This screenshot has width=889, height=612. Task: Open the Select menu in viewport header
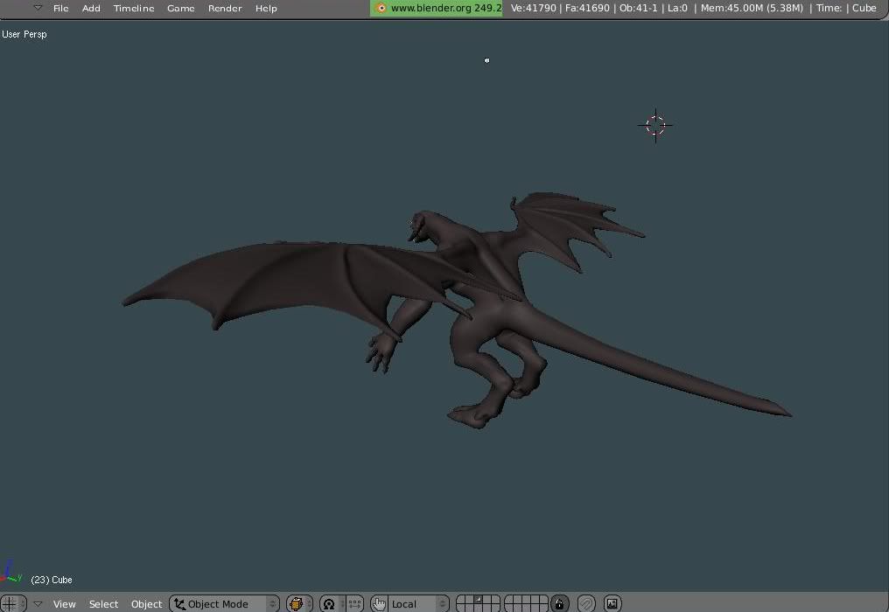[x=103, y=603]
